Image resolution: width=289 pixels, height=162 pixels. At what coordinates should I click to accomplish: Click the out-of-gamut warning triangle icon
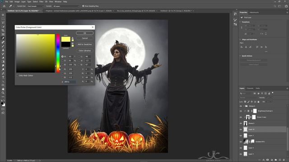click(x=72, y=38)
